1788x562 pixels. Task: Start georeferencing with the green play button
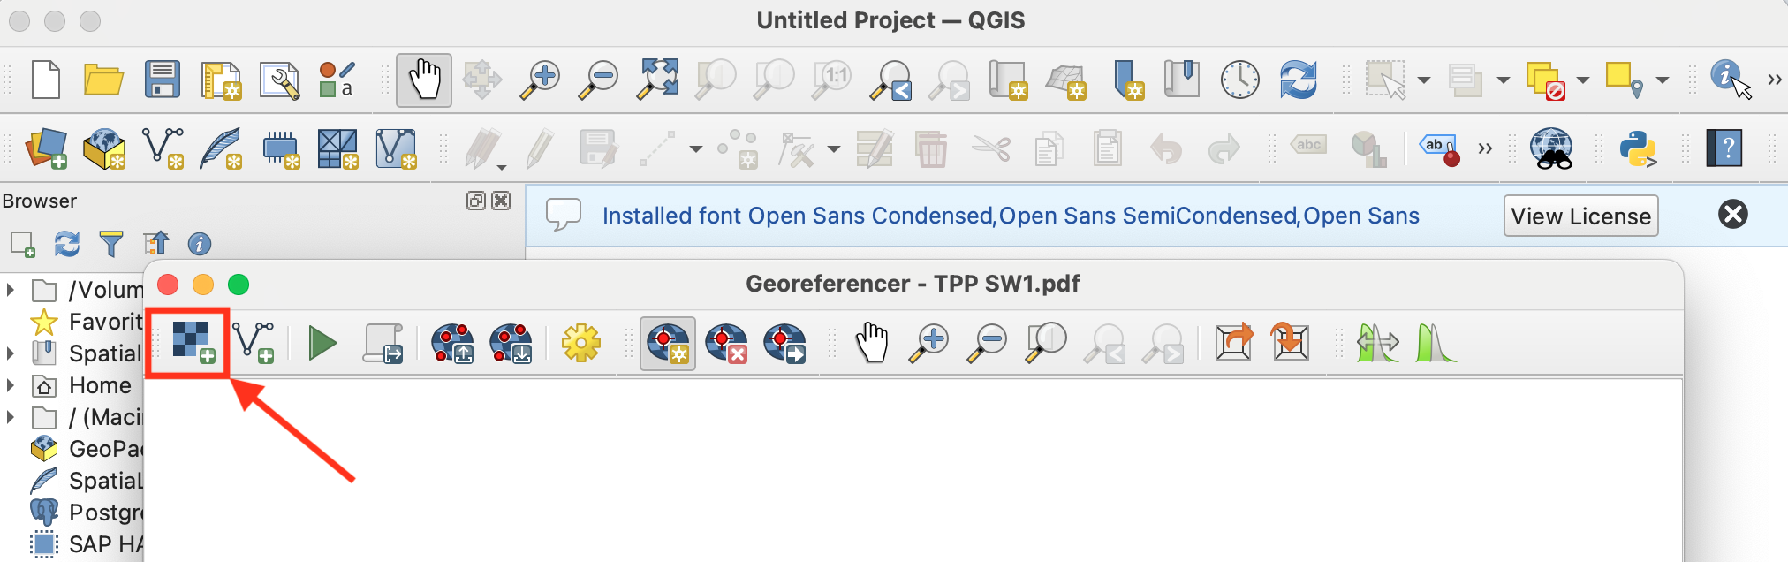point(322,343)
